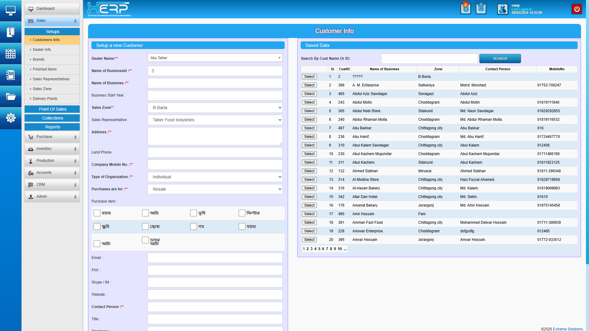
Task: Open the Dealer Name combo box
Action: (x=215, y=58)
